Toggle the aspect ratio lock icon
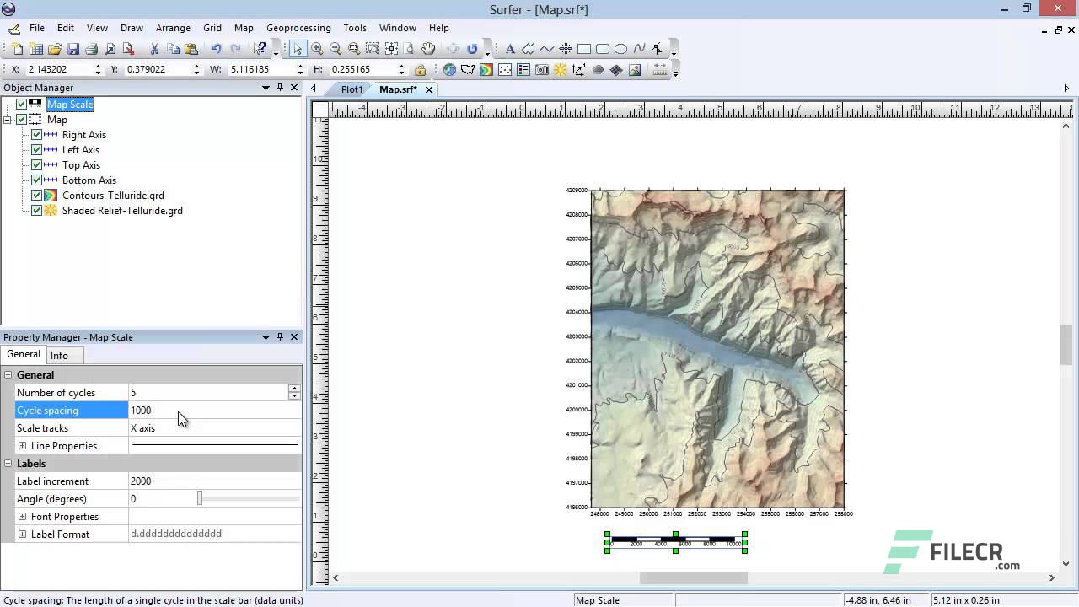 pos(420,70)
